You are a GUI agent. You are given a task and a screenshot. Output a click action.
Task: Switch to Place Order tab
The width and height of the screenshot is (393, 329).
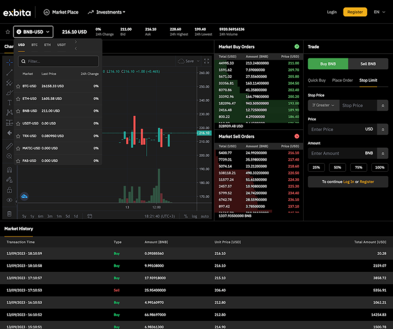[342, 81]
